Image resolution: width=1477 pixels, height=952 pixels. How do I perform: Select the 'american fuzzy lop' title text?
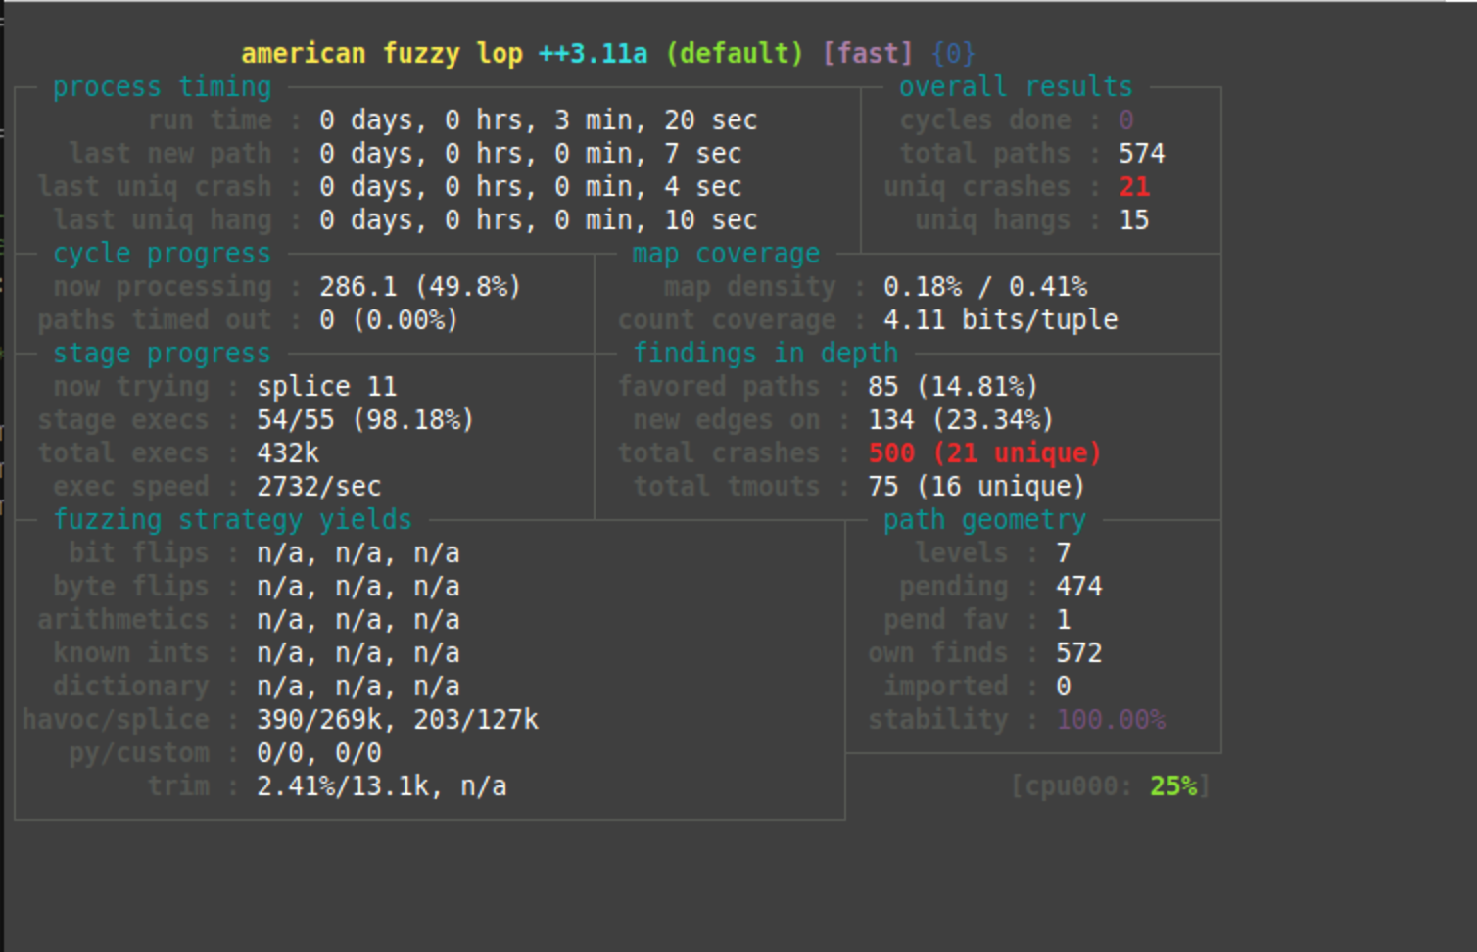(x=382, y=53)
